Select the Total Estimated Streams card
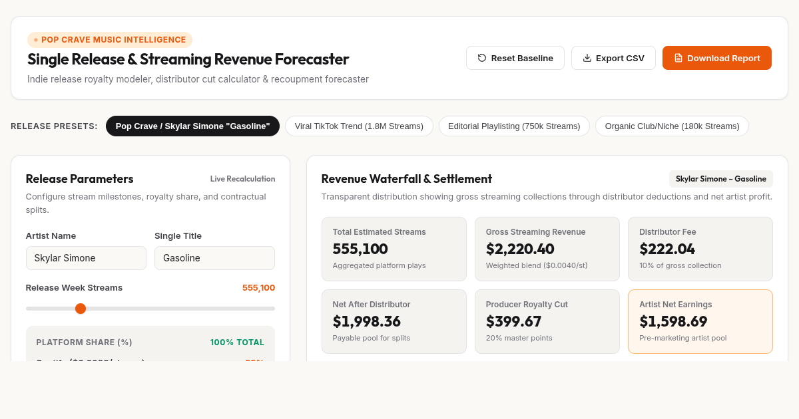 (394, 249)
